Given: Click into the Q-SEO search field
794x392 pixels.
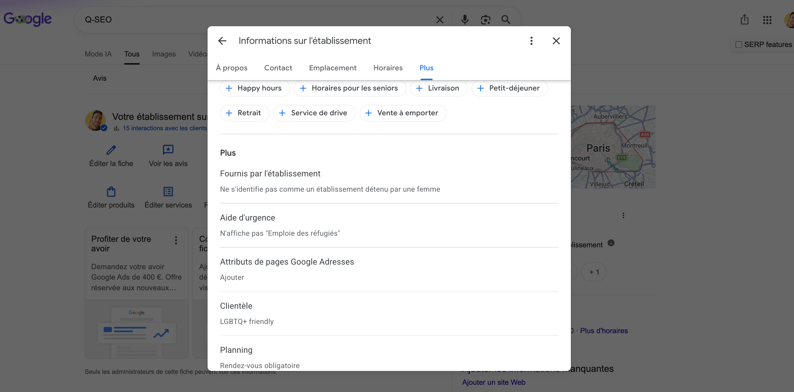Looking at the screenshot, I should click(x=256, y=20).
